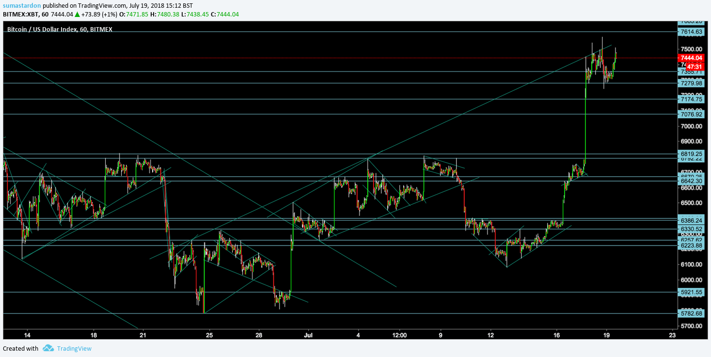Click the 6000.00 price axis tick
711x357 pixels.
coord(691,280)
